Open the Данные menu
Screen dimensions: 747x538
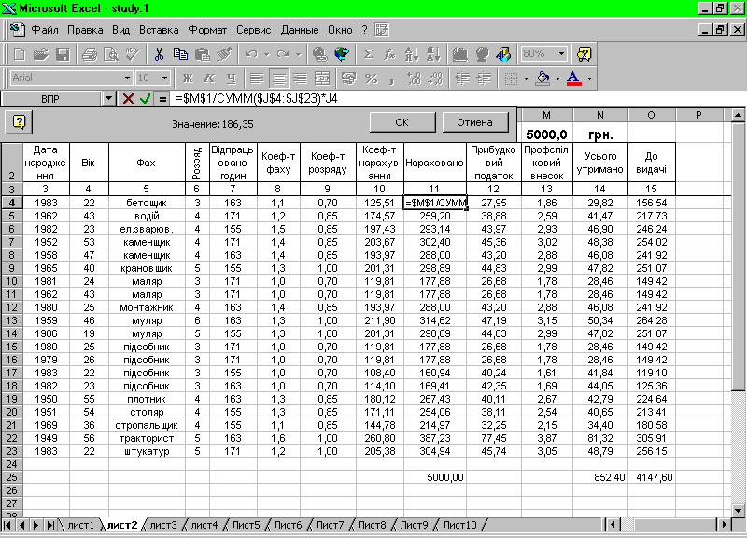[300, 30]
